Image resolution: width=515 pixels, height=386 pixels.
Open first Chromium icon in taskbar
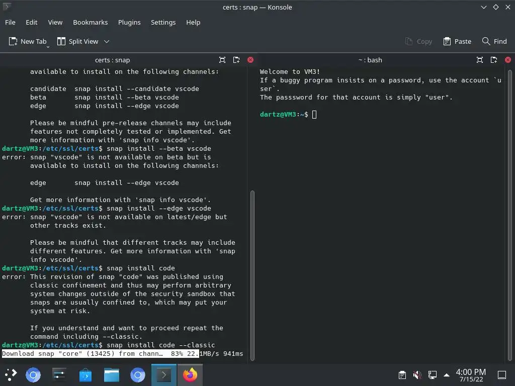[x=33, y=375]
